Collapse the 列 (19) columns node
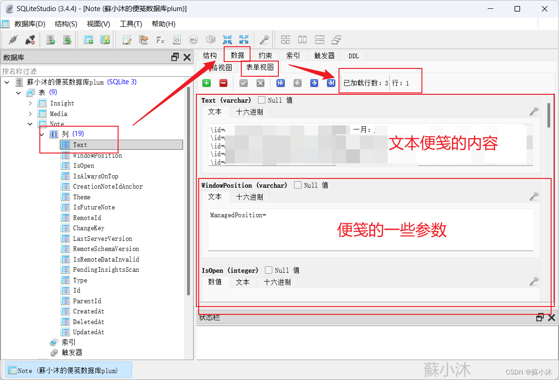This screenshot has height=380, width=559. [x=43, y=134]
